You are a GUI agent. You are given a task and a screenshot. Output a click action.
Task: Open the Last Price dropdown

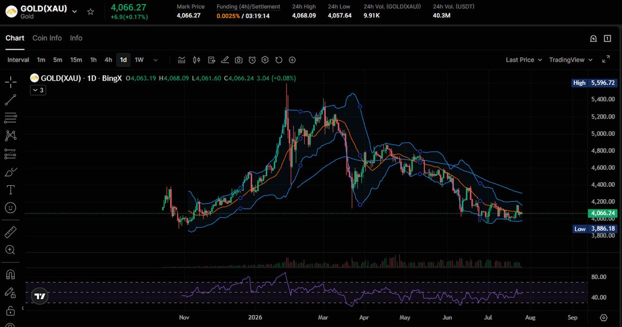pos(523,60)
